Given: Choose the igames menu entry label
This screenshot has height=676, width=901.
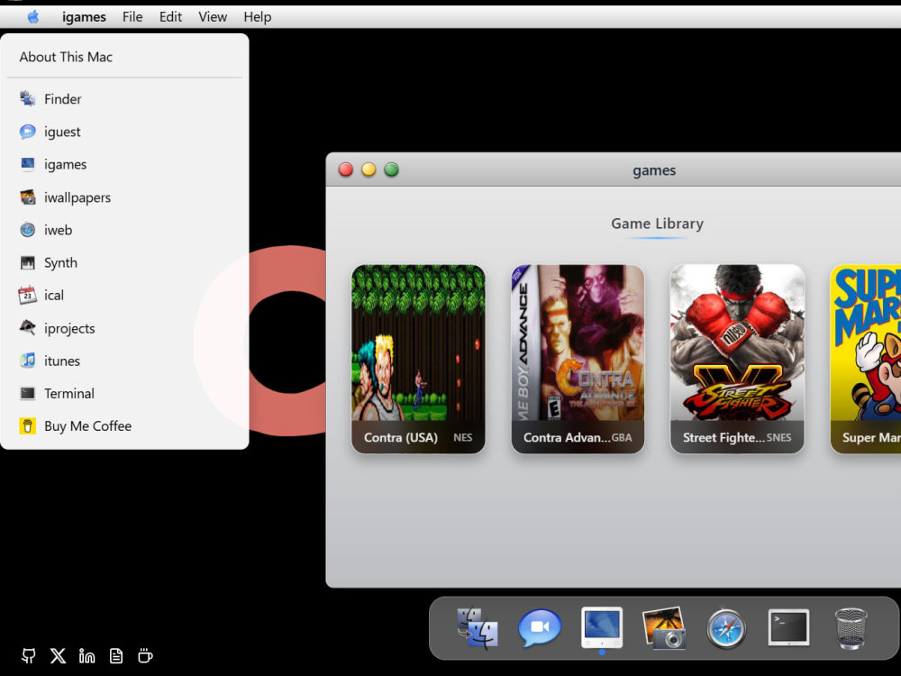Looking at the screenshot, I should (66, 164).
